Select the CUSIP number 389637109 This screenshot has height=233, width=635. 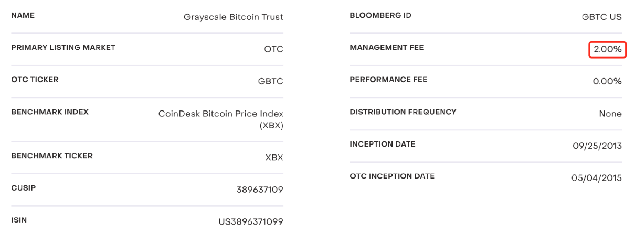pos(260,190)
